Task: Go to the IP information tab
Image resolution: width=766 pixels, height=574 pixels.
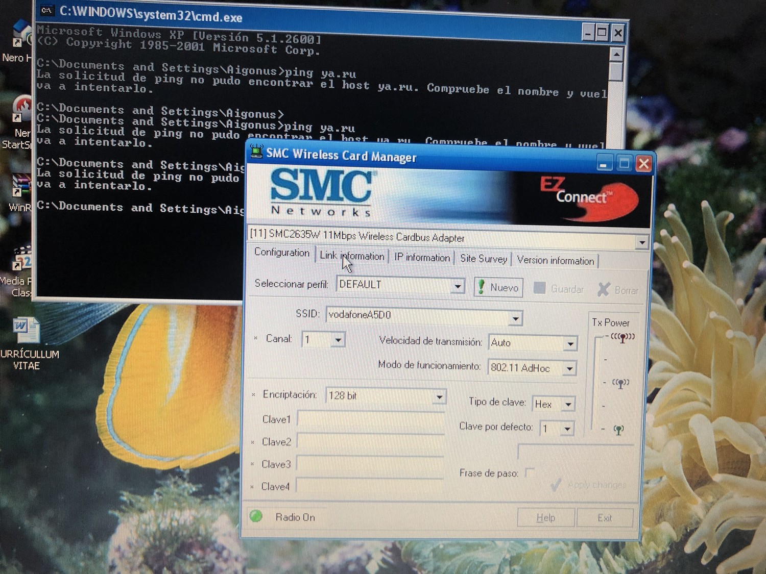Action: point(422,258)
